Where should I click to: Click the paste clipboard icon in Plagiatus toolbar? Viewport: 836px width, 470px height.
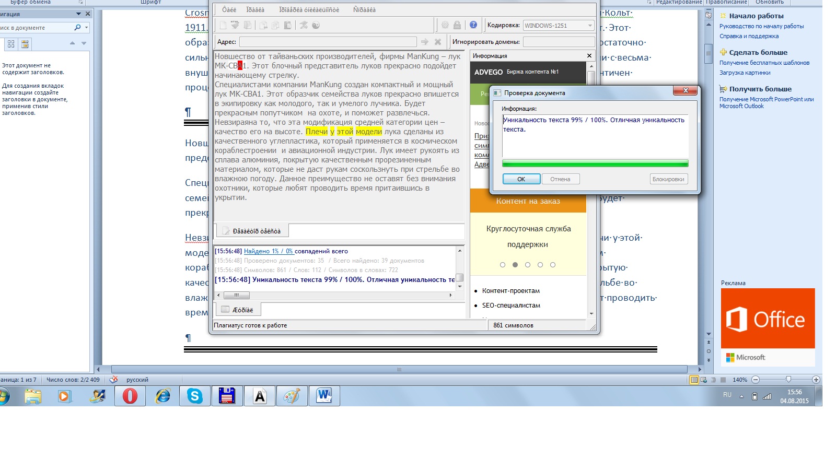click(x=287, y=25)
